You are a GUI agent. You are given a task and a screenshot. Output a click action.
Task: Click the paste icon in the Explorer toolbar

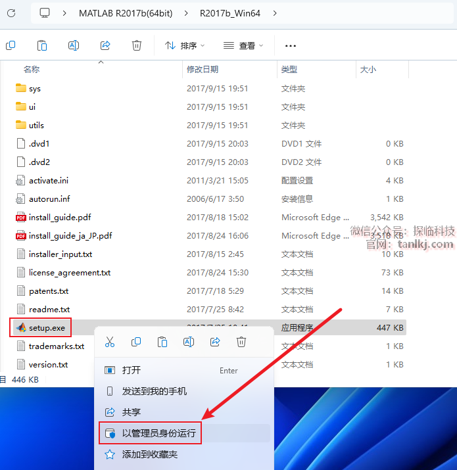click(42, 45)
